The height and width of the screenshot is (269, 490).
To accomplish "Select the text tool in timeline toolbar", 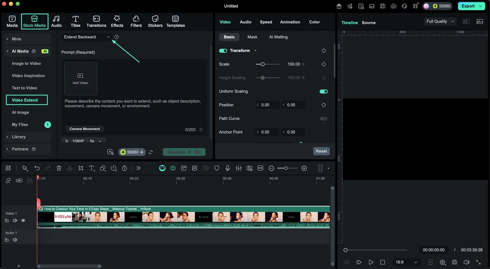I will (x=92, y=168).
